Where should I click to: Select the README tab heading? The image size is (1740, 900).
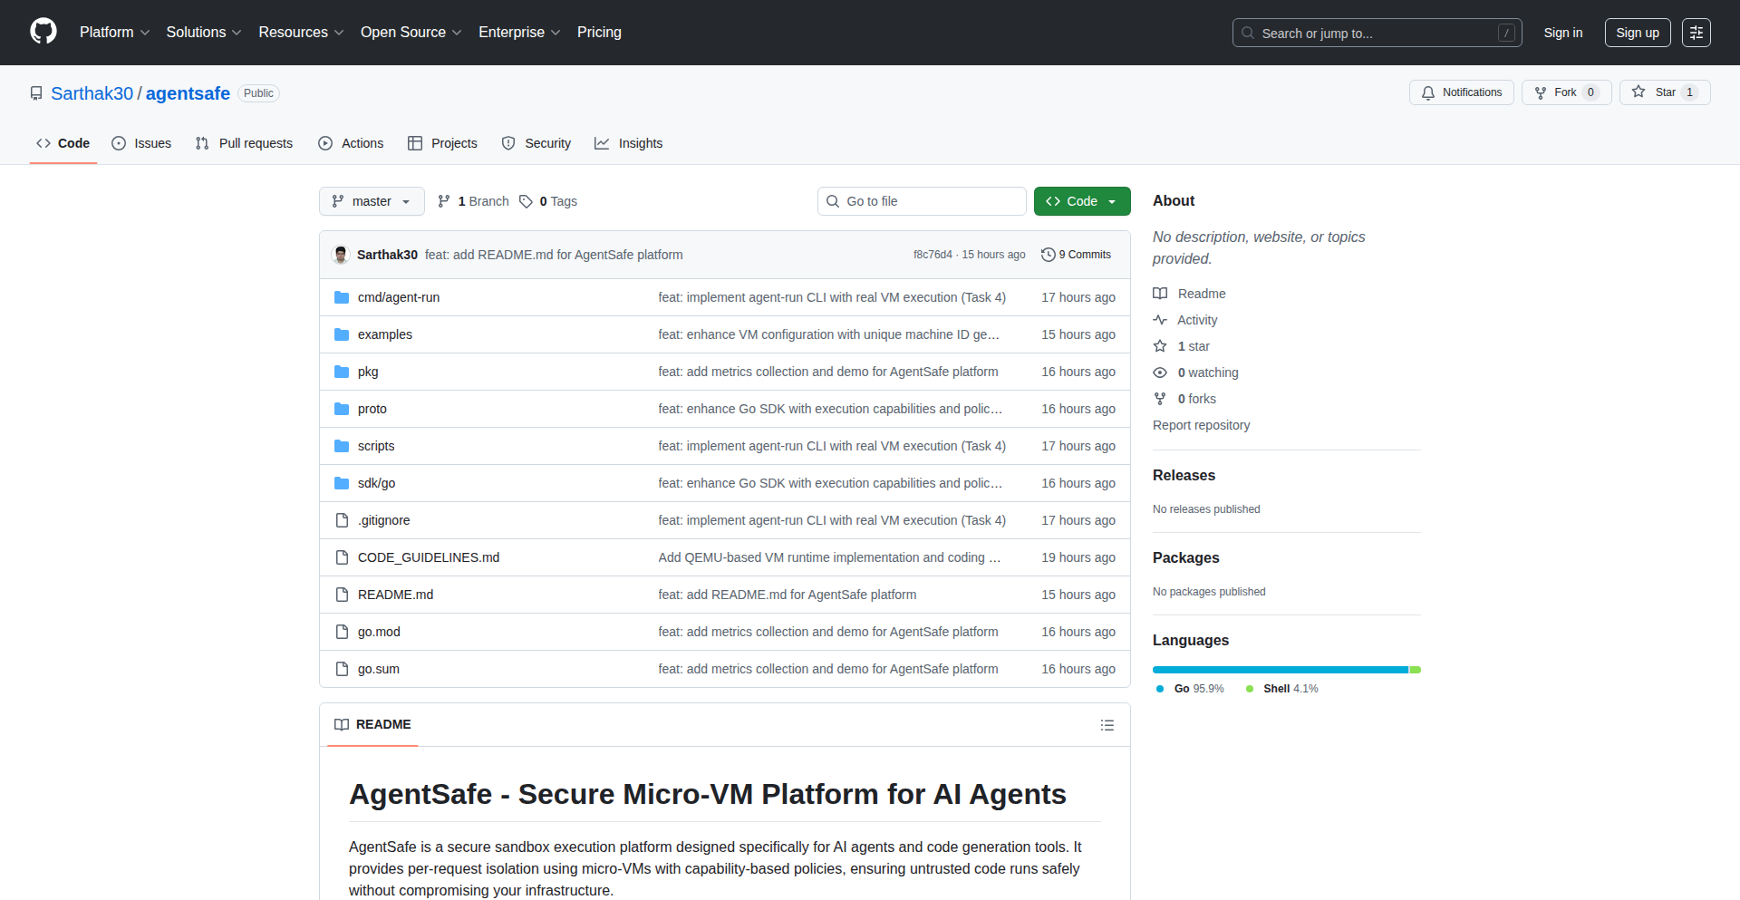point(372,724)
